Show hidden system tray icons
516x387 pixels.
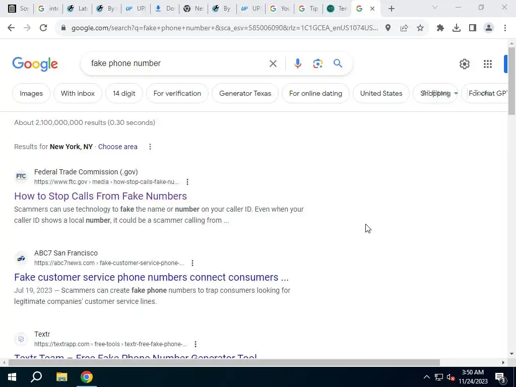coord(426,377)
